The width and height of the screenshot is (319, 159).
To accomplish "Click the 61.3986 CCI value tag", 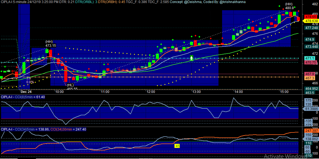I will pos(310,109).
